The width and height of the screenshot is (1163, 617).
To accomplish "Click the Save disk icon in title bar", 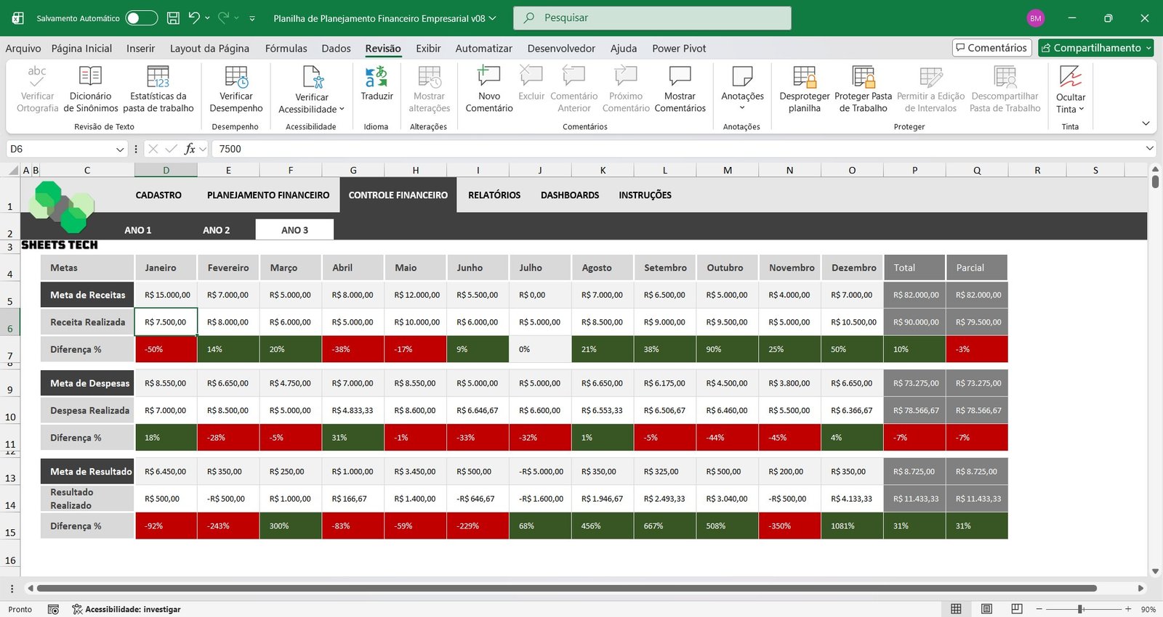I will [173, 18].
